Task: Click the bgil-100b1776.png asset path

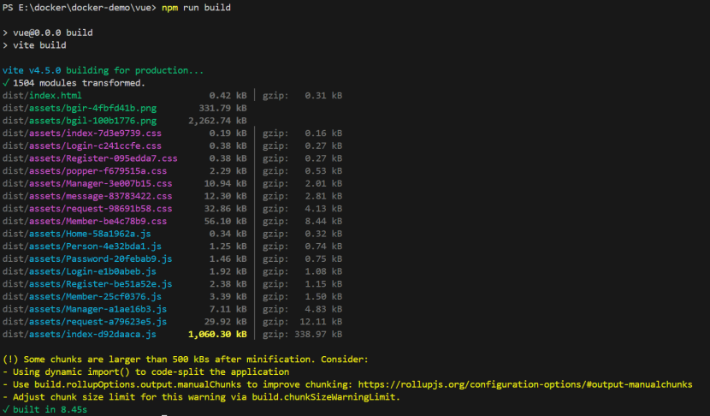Action: (80, 121)
